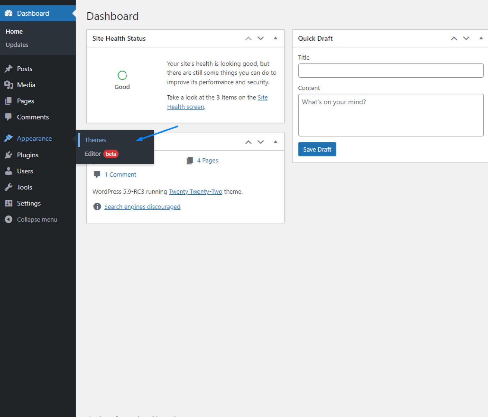
Task: Click the comment bubble icon beside 1 Comment
Action: (x=97, y=175)
